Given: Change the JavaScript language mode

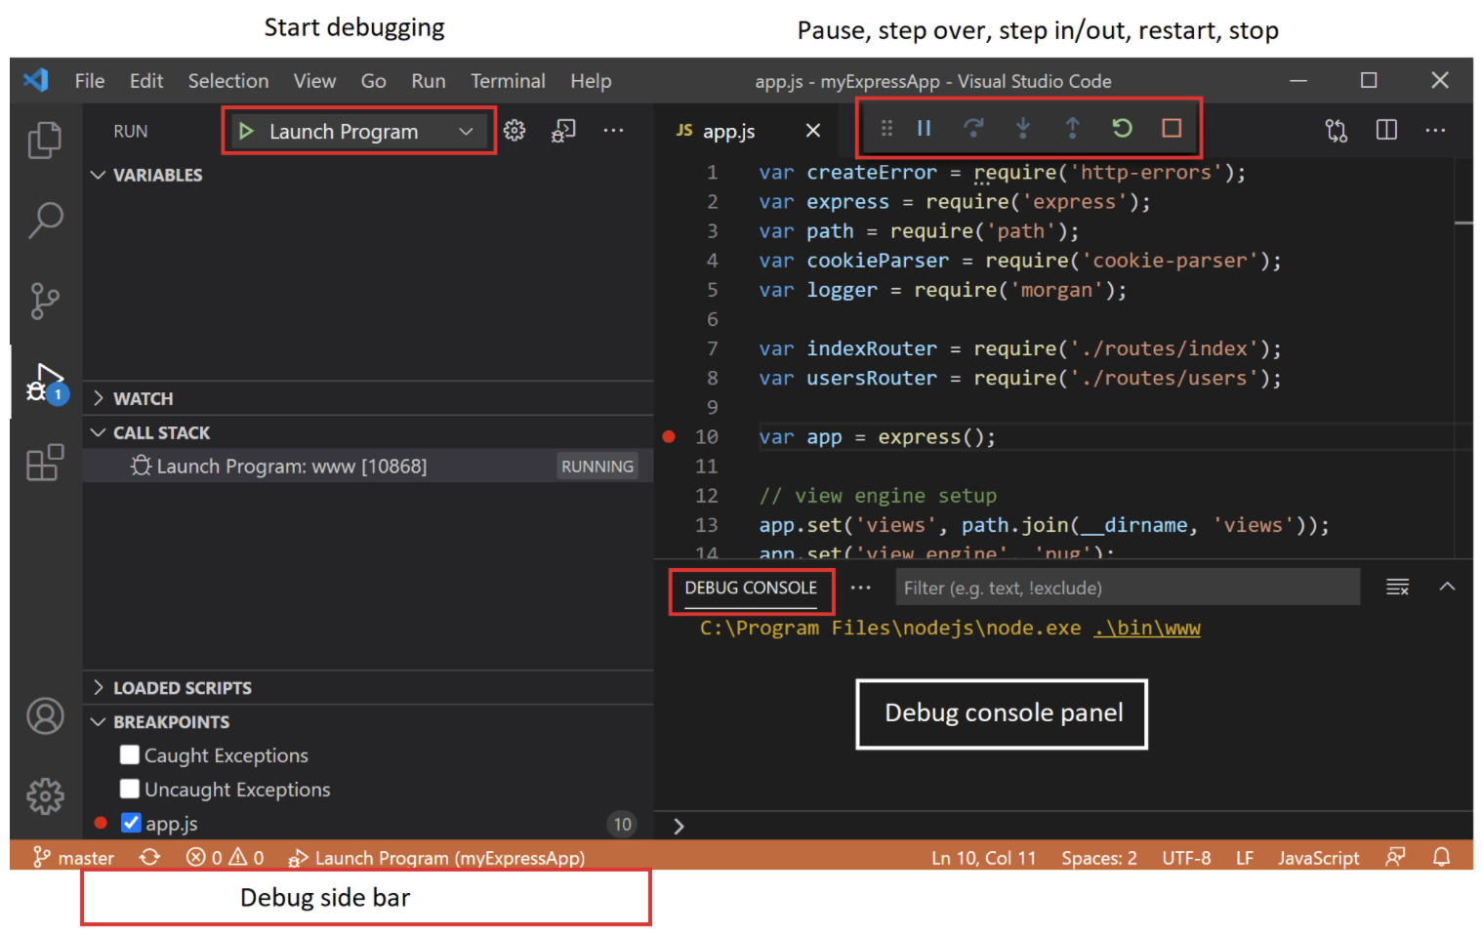Looking at the screenshot, I should coord(1318,857).
